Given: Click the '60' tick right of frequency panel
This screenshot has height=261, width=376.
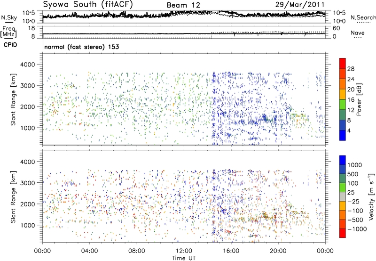Looking at the screenshot, I should 336,28.
